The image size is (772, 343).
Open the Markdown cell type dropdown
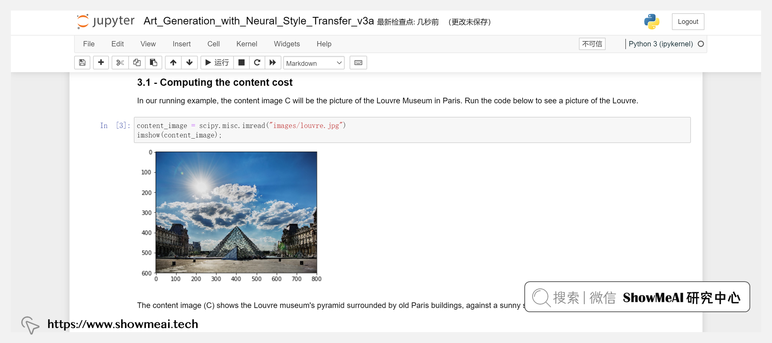point(314,63)
